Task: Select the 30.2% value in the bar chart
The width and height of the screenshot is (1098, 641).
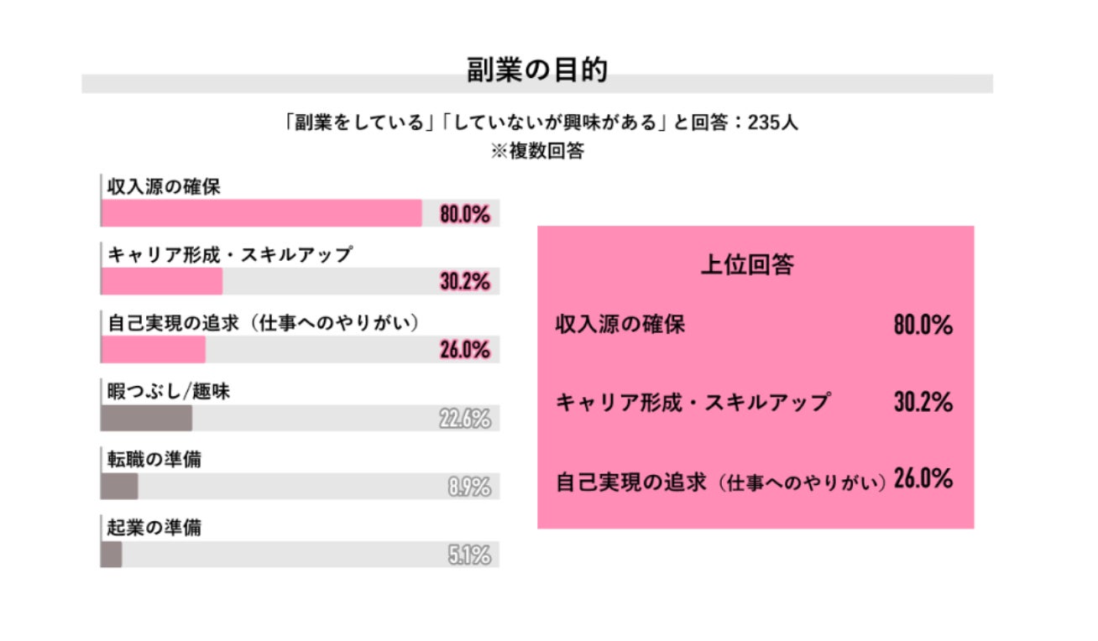Action: (465, 282)
